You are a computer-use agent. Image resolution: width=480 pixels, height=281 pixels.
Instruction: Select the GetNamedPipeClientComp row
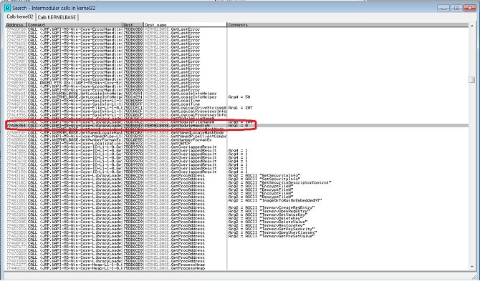(x=237, y=137)
